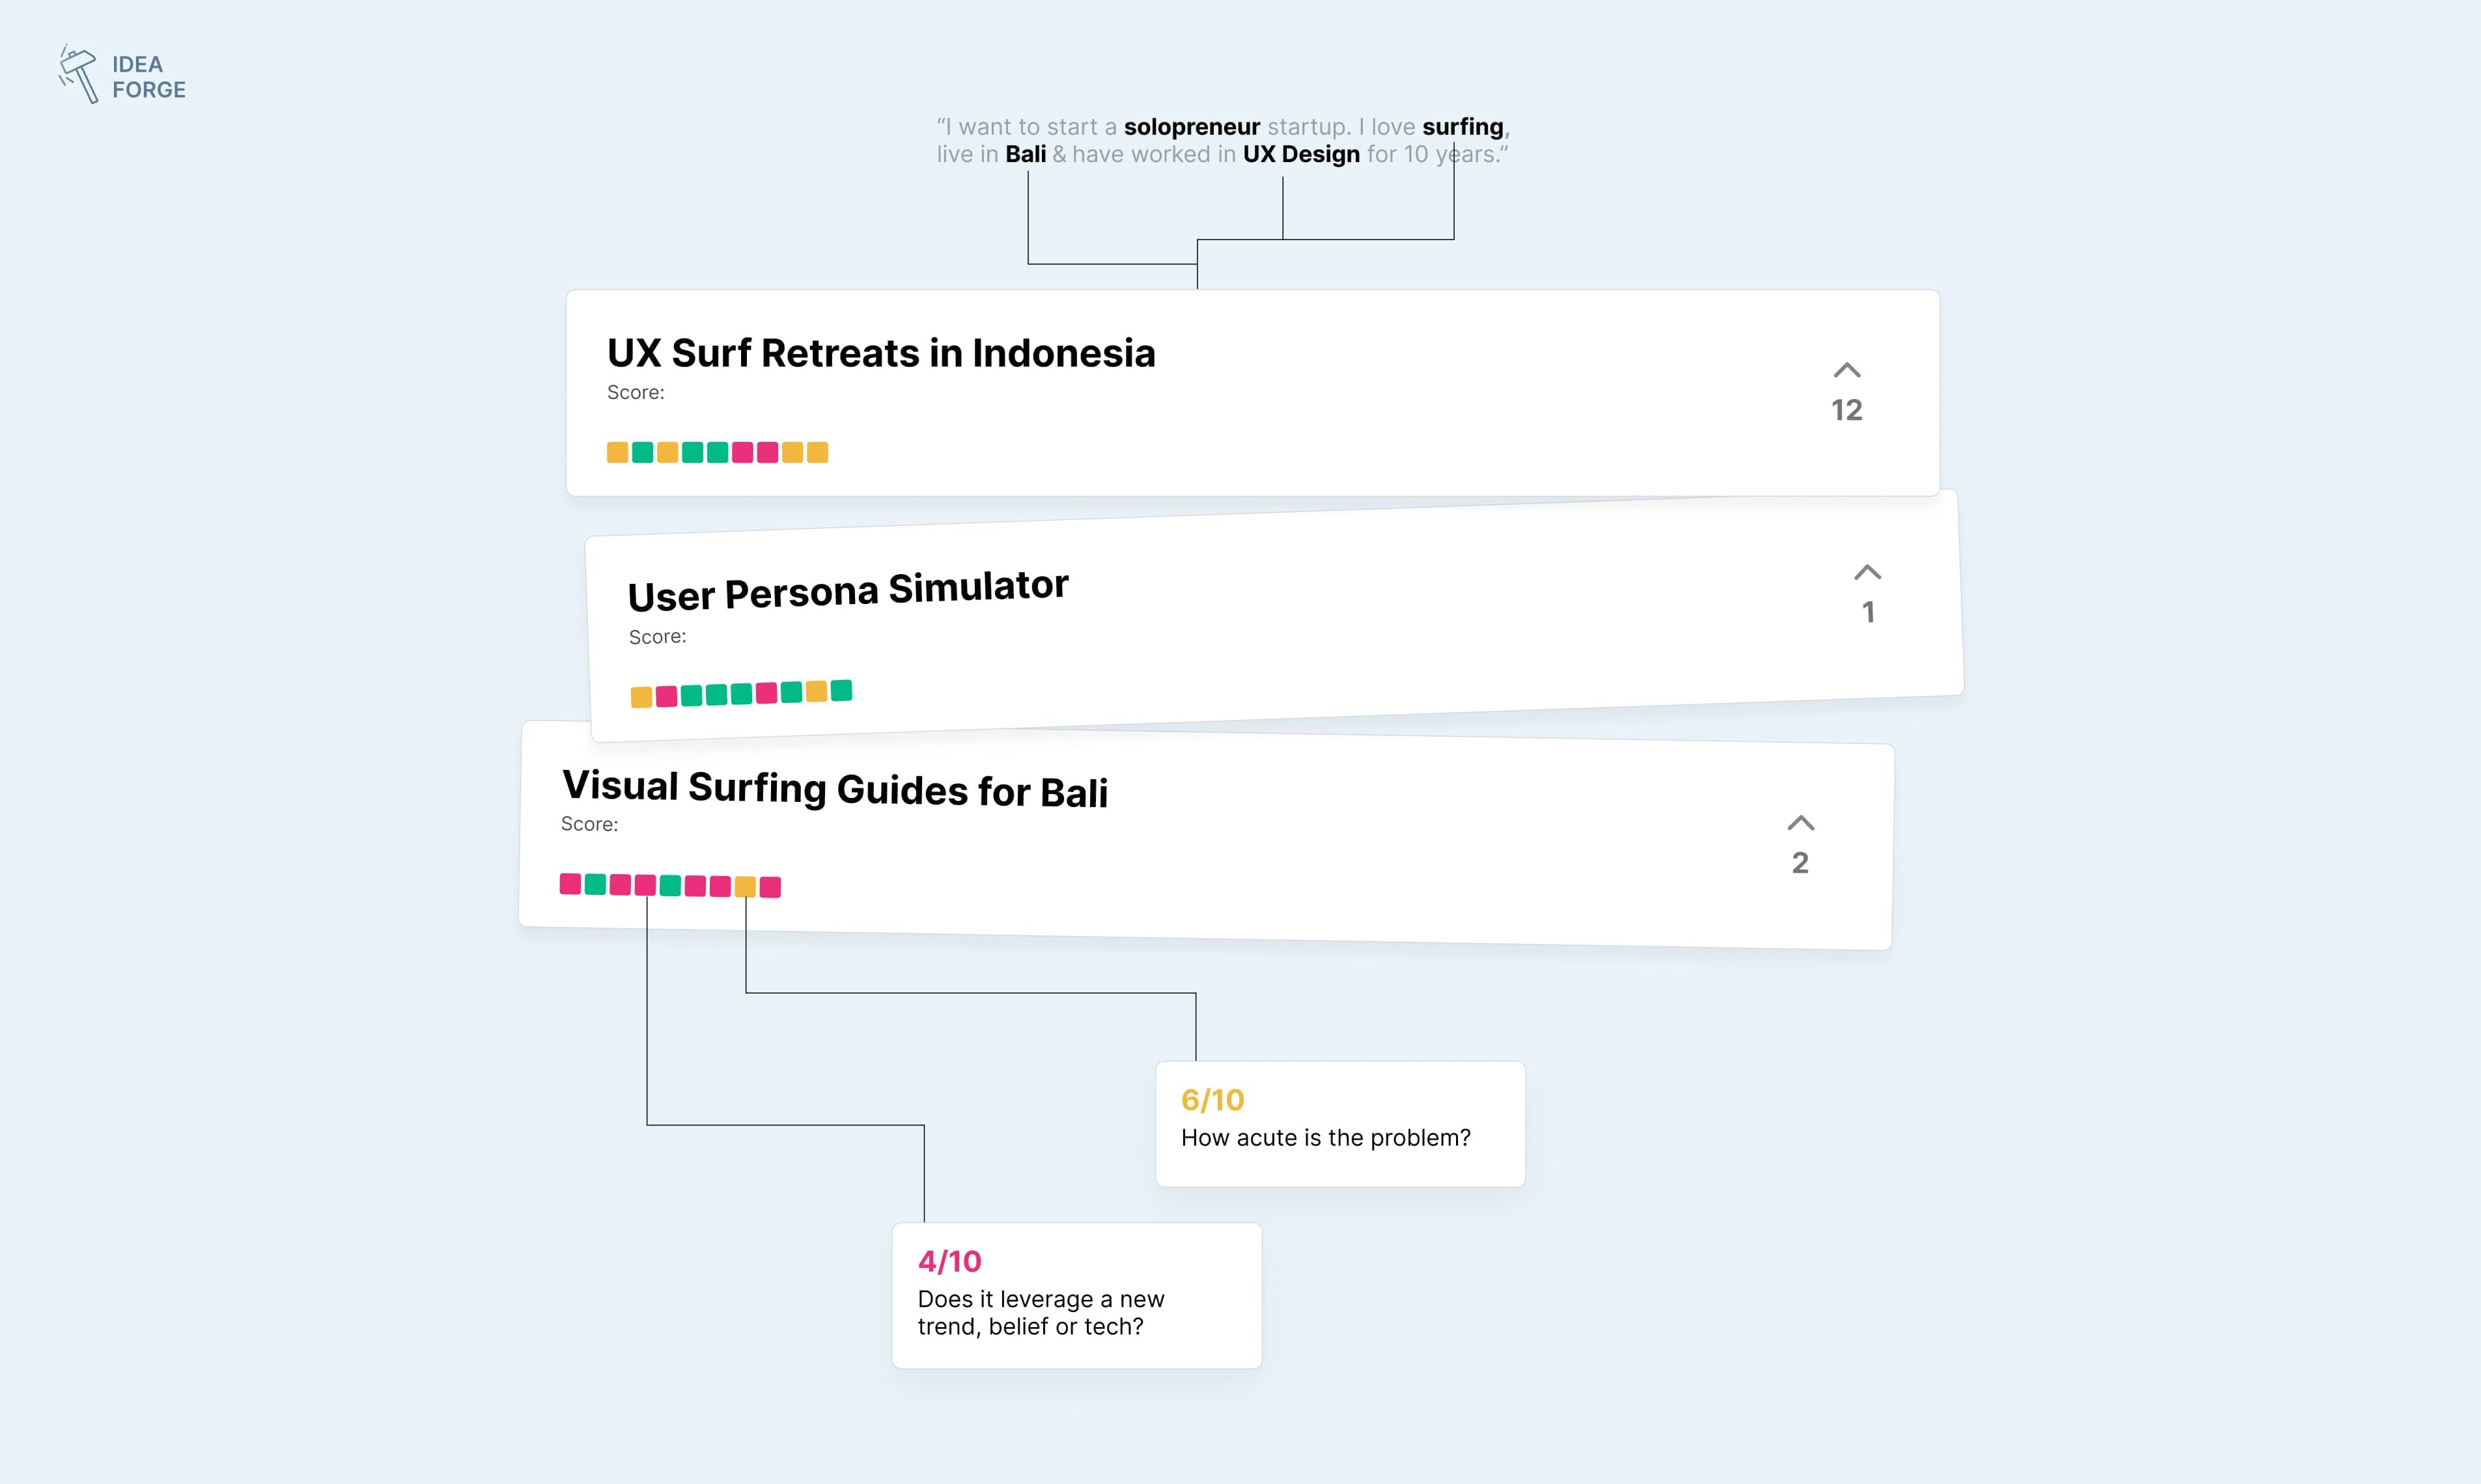Click first yellow score square of UX Surf Retreats
This screenshot has width=2481, height=1484.
coord(617,453)
